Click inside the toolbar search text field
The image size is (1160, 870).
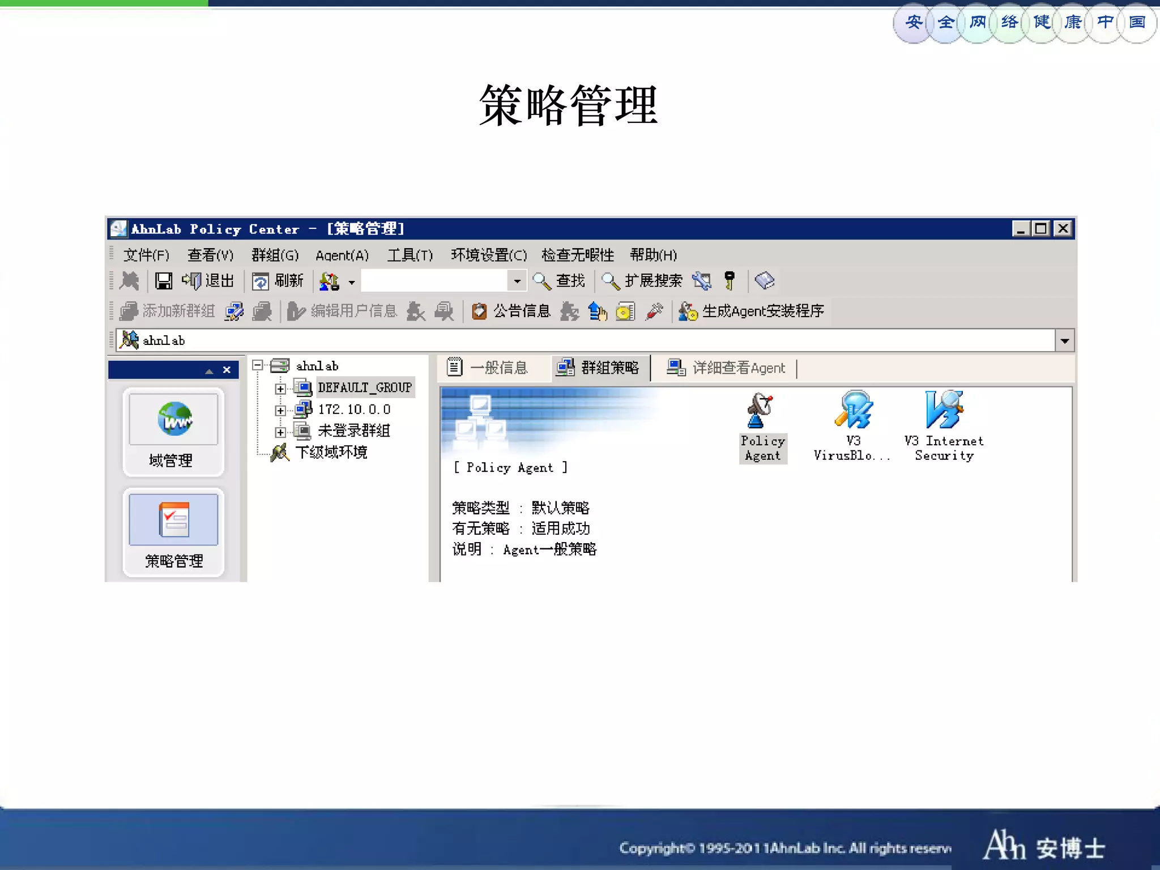point(434,281)
